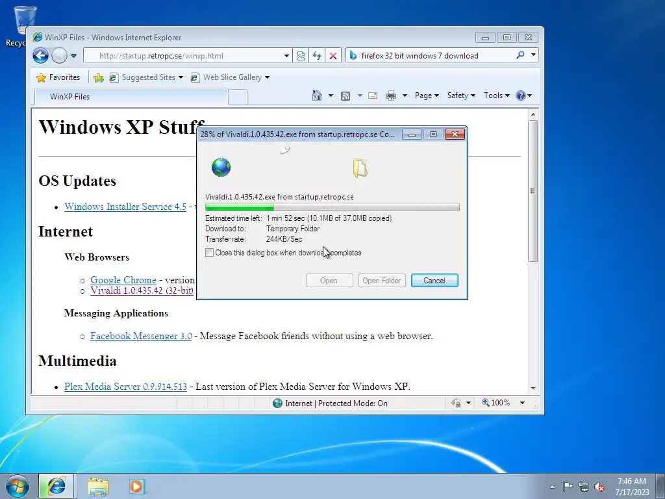Click the folder icon in download dialog
The width and height of the screenshot is (665, 499).
pos(360,168)
